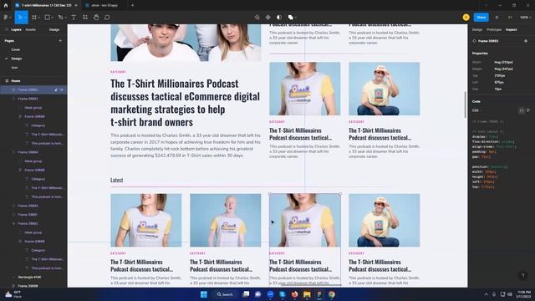This screenshot has height=301, width=535.
Task: Switch to the Assets tab
Action: 30,30
